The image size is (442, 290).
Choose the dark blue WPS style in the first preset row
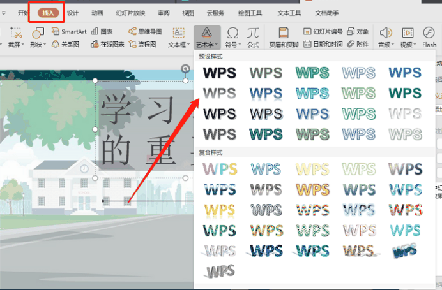[x=405, y=73]
